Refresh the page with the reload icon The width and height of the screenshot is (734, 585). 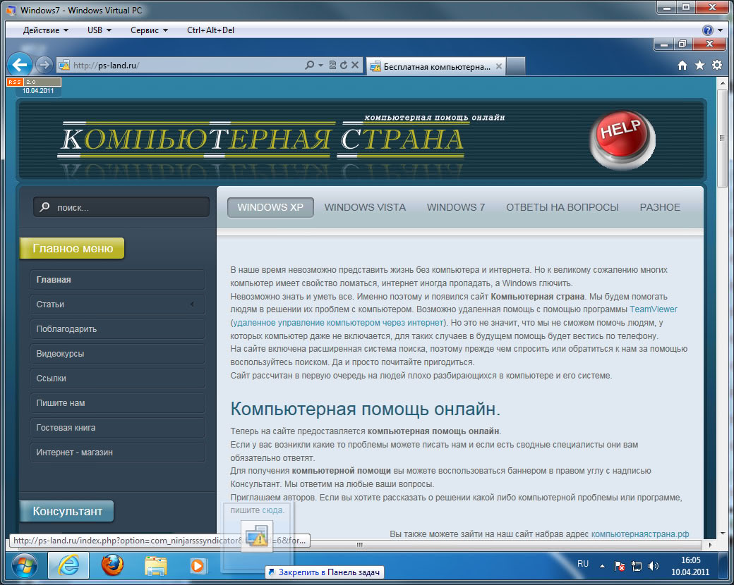coord(344,65)
